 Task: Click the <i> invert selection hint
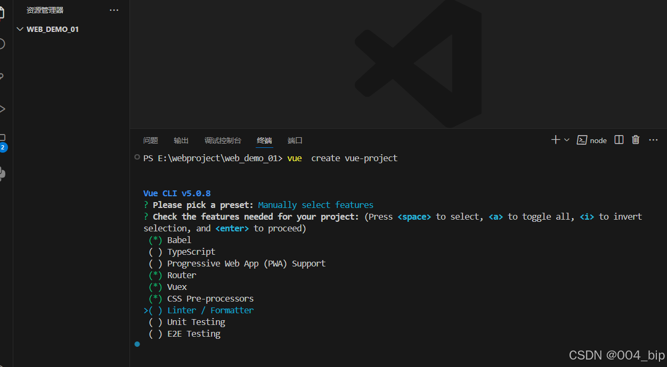(587, 217)
